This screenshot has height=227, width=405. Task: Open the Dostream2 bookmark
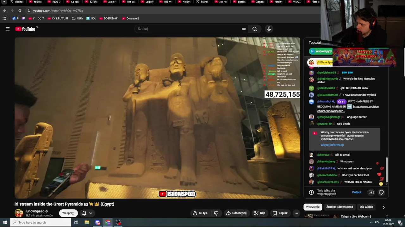click(130, 19)
